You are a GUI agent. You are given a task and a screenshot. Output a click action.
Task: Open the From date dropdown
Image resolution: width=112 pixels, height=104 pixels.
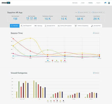pos(84,12)
